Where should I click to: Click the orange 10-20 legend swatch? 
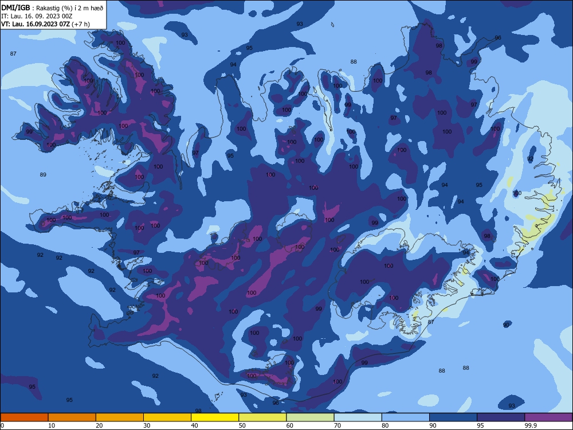[x=72, y=417]
